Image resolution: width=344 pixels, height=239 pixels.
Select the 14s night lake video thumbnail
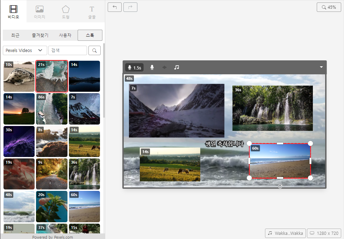[85, 76]
